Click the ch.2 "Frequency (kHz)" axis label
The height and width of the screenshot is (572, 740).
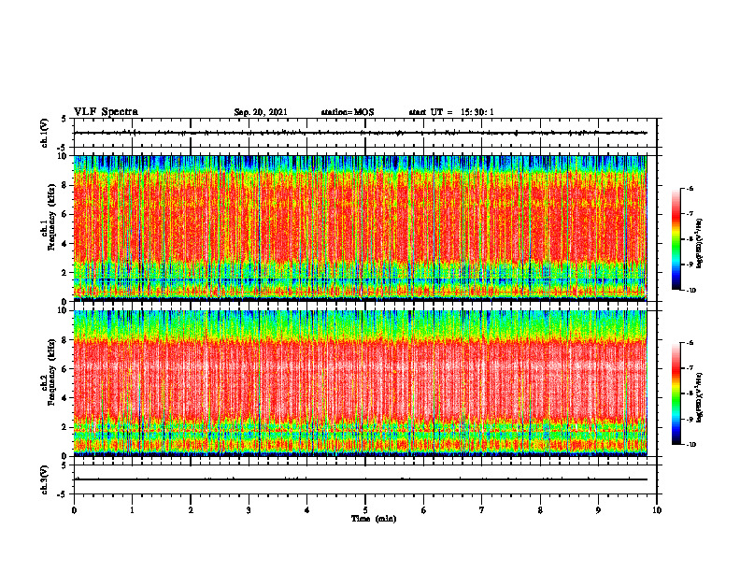pos(52,372)
